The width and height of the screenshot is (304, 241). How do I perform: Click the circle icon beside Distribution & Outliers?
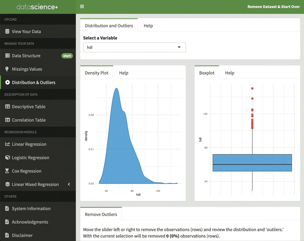[x=7, y=82]
